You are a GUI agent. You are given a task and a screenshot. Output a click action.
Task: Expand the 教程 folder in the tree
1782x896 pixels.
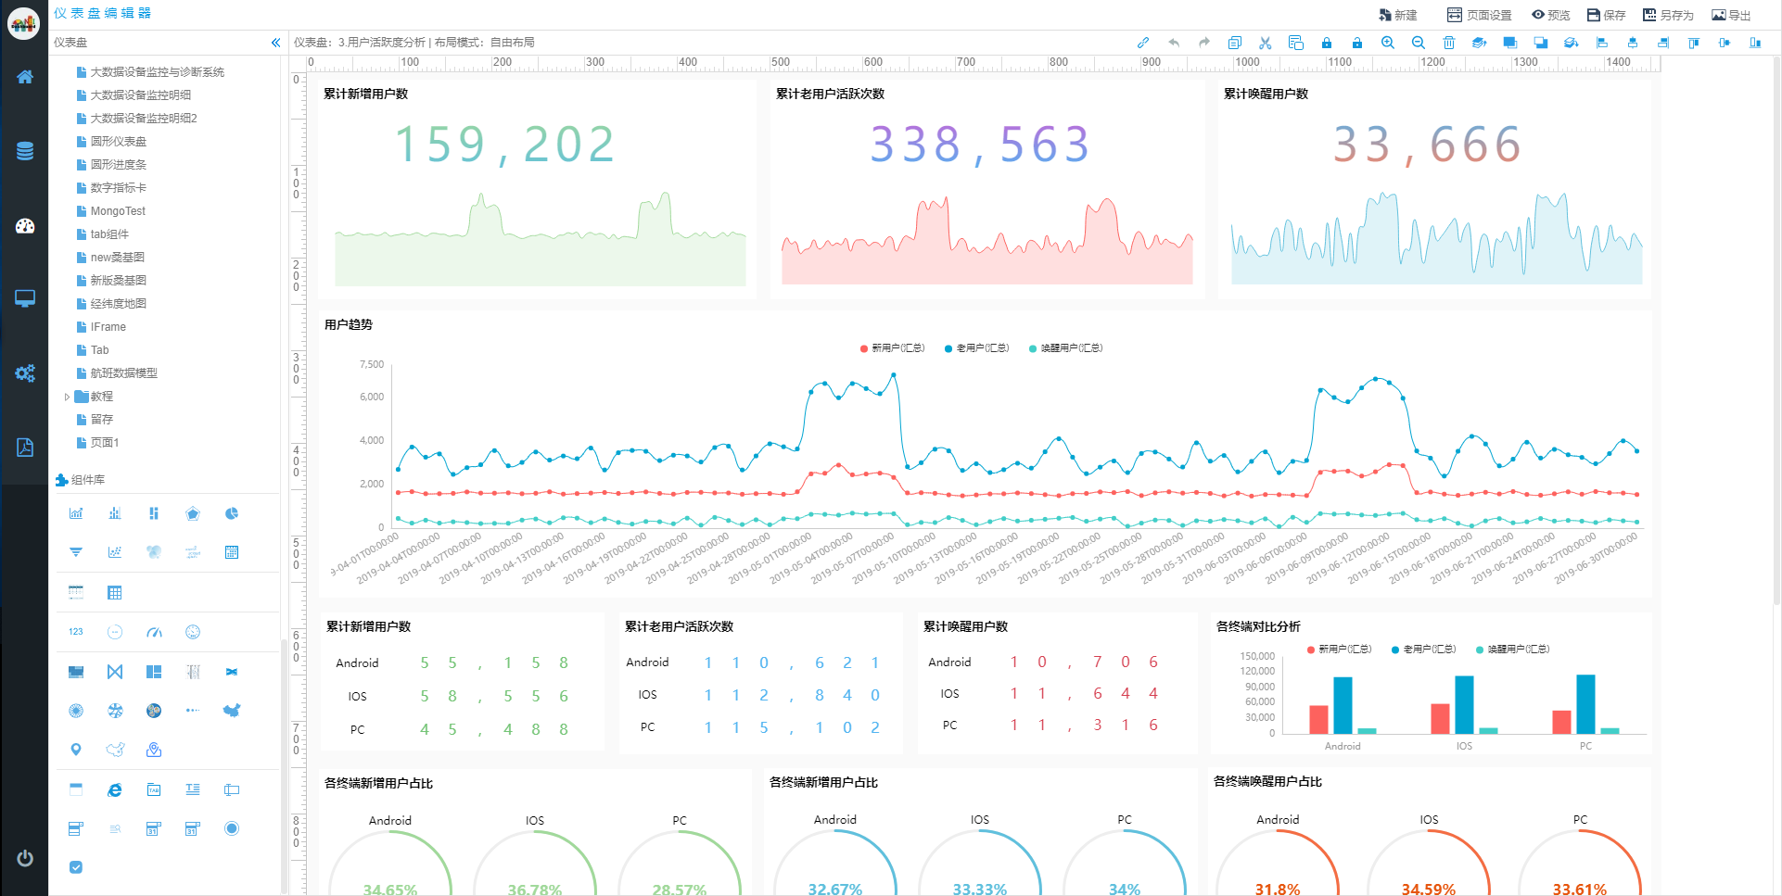click(x=67, y=397)
